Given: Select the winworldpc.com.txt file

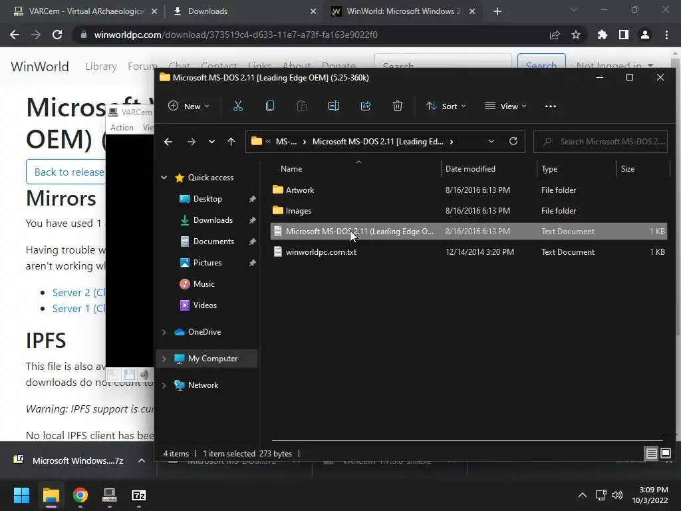Looking at the screenshot, I should (x=469, y=252).
